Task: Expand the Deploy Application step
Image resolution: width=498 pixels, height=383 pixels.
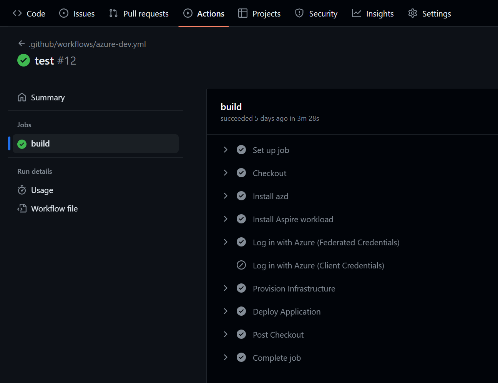Action: point(226,311)
